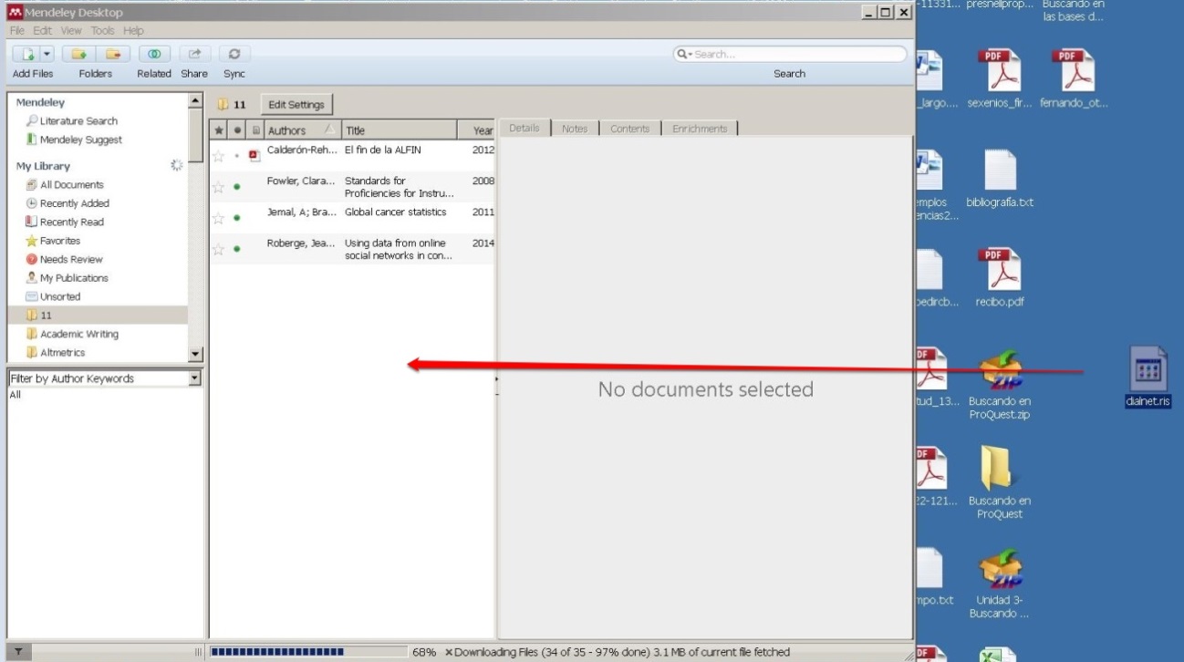
Task: Toggle favorite star for Global cancer statistics
Action: click(218, 219)
